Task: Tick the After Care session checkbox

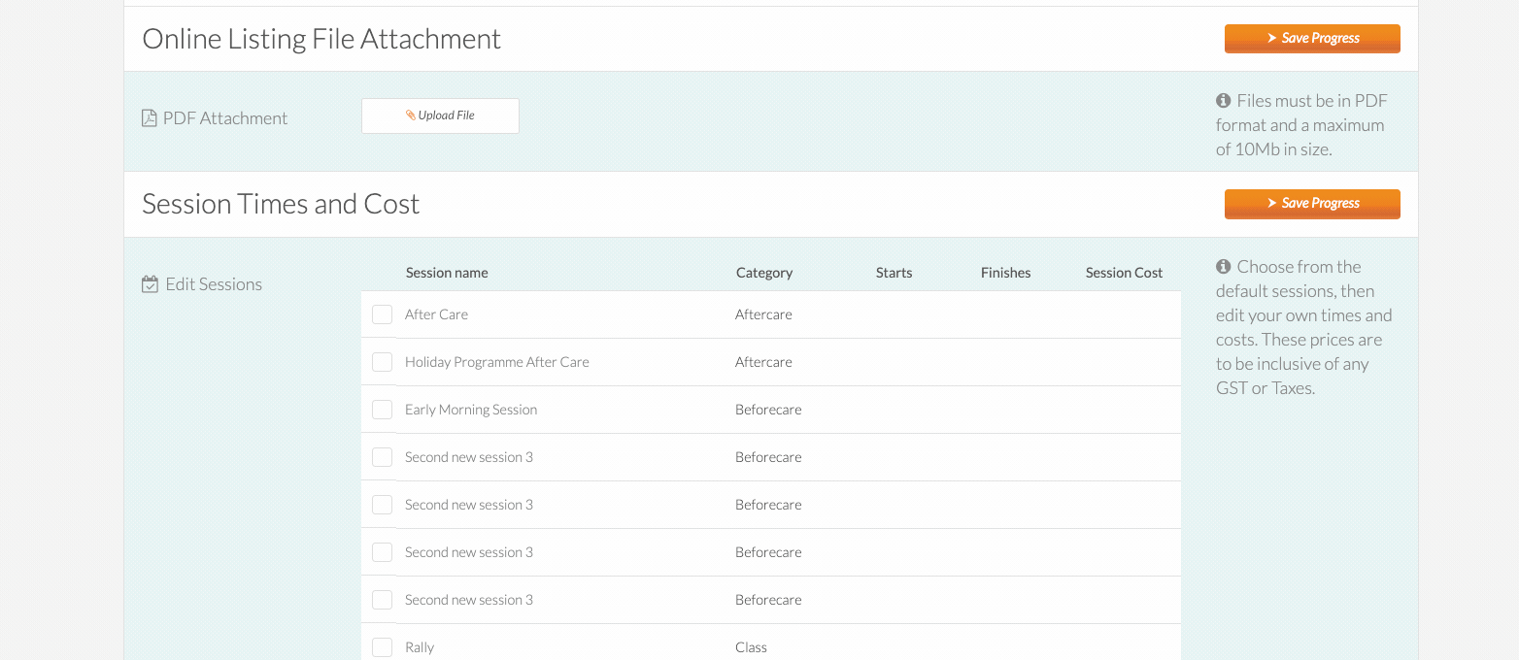Action: (383, 314)
